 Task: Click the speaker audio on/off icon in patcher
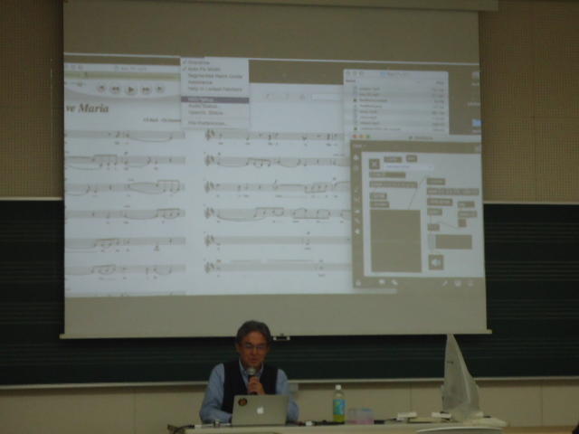click(436, 262)
